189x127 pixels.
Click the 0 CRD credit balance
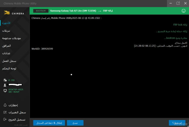(x=11, y=80)
